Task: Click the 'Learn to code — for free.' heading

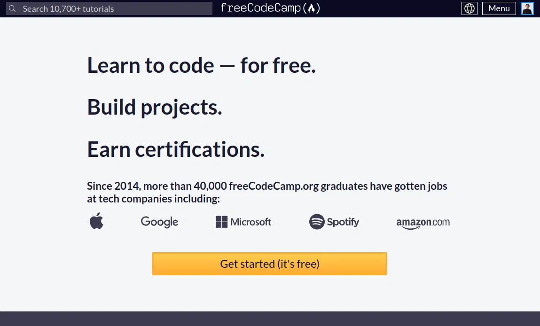Action: [201, 65]
